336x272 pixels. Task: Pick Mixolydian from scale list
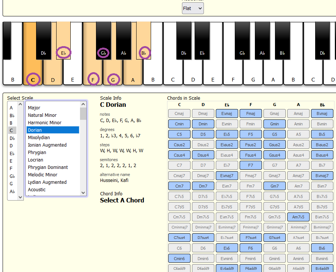click(x=53, y=138)
